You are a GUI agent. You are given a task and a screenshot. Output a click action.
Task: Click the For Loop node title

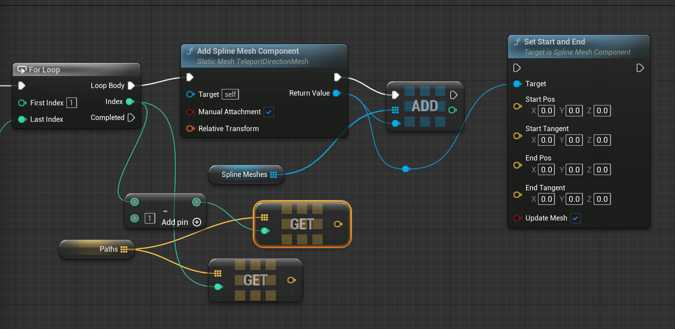44,70
